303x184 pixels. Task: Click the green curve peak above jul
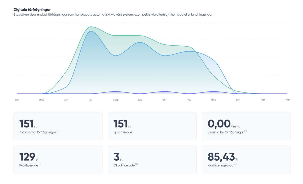[90, 27]
